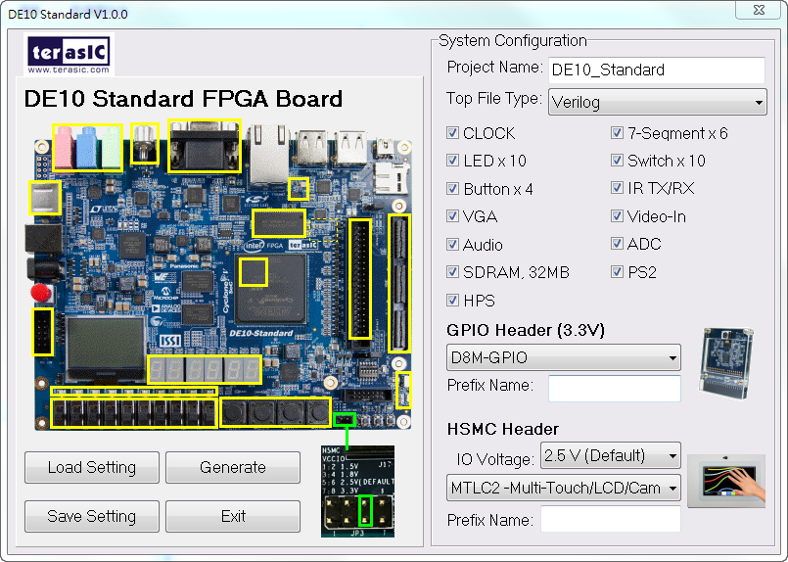Select the VGA connector on the board
Viewport: 788px width, 562px height.
205,146
